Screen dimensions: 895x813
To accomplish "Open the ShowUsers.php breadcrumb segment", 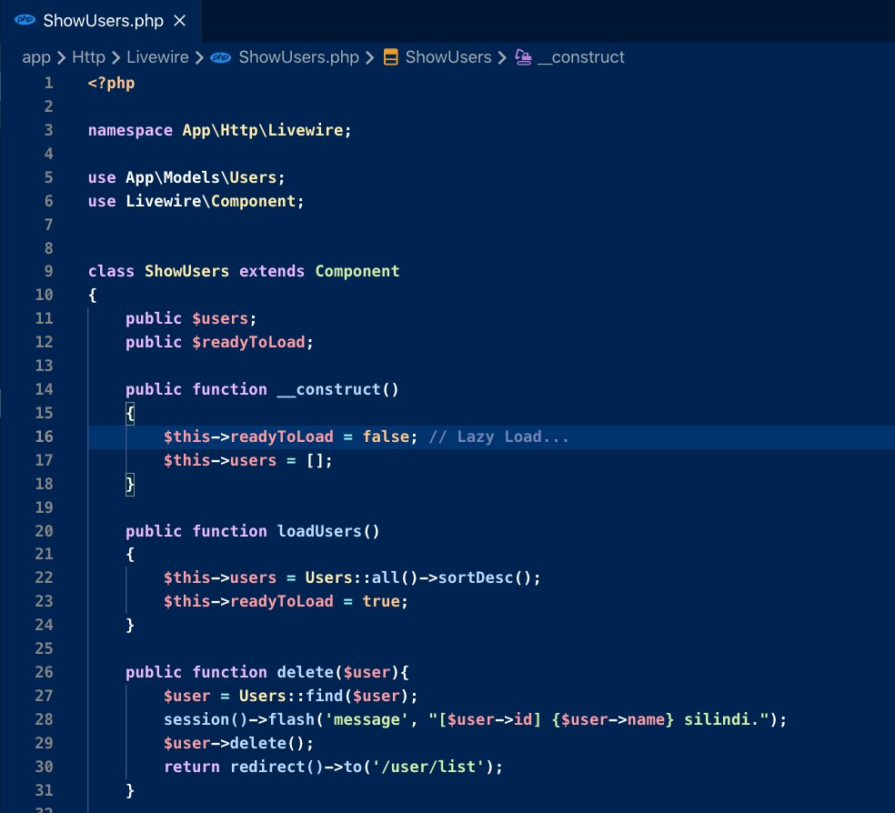I will coord(298,57).
